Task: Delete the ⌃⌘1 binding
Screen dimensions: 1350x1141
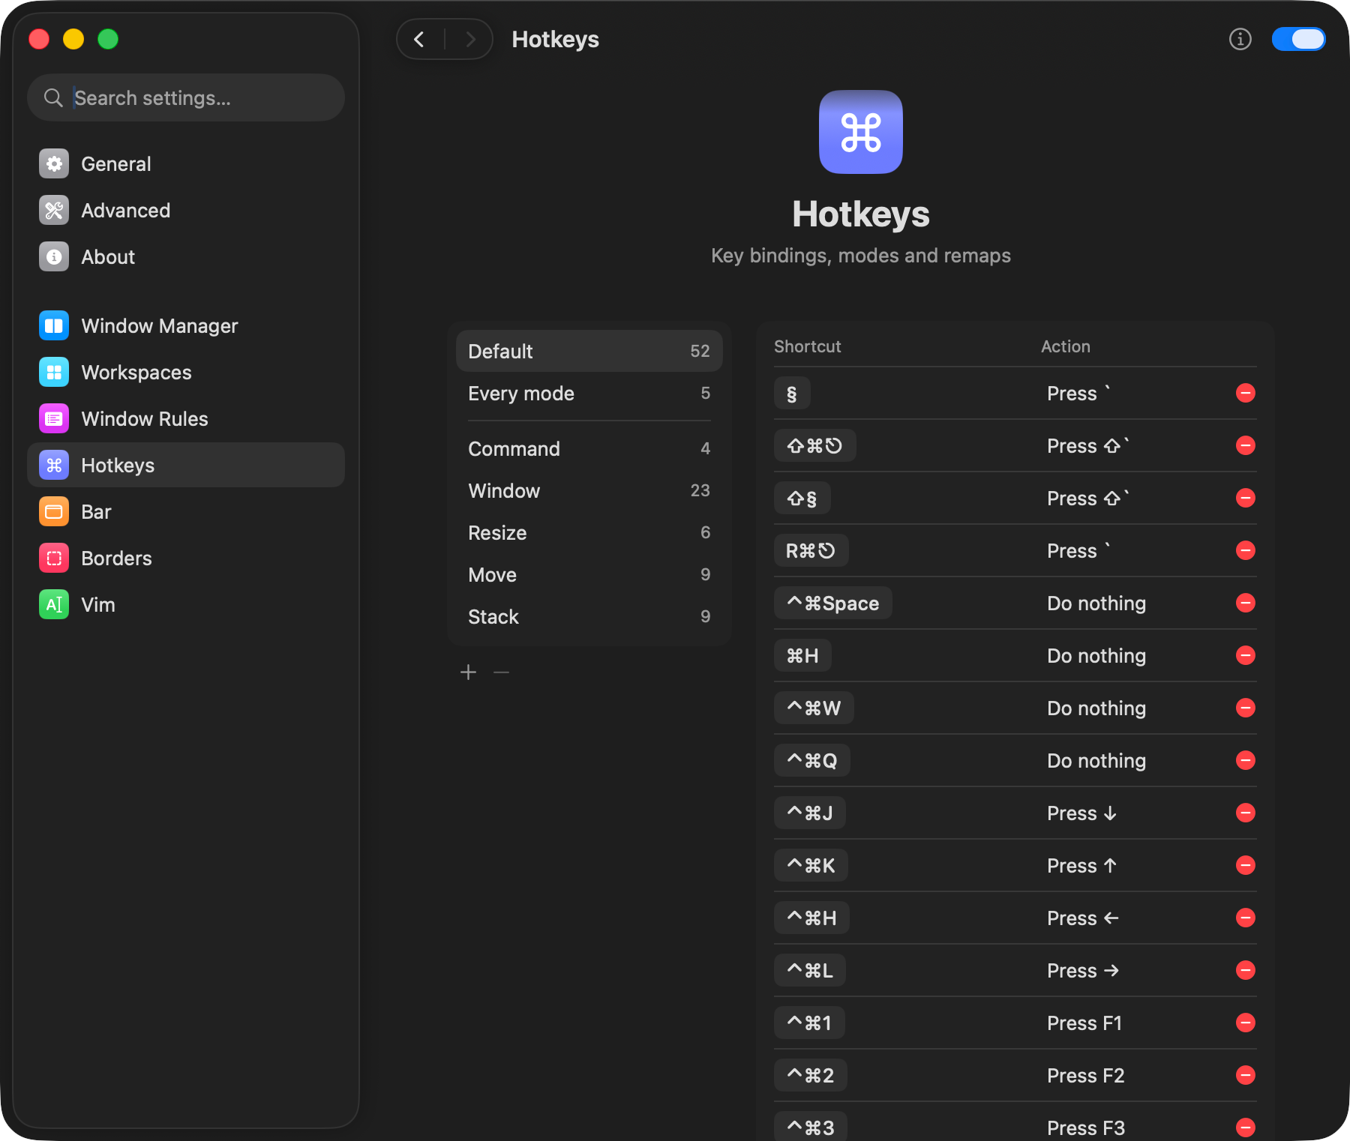Action: coord(1246,1023)
